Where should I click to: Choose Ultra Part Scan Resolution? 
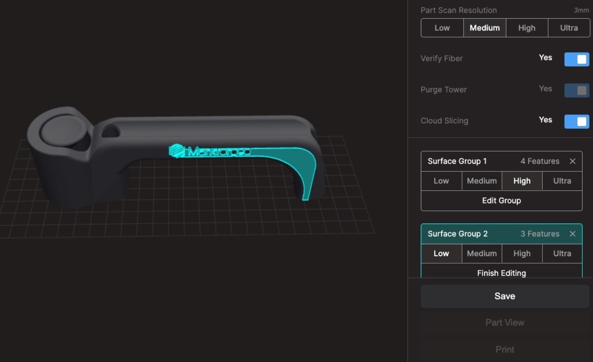pyautogui.click(x=569, y=28)
